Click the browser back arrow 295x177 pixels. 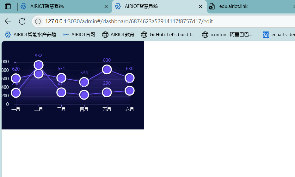pyautogui.click(x=8, y=21)
